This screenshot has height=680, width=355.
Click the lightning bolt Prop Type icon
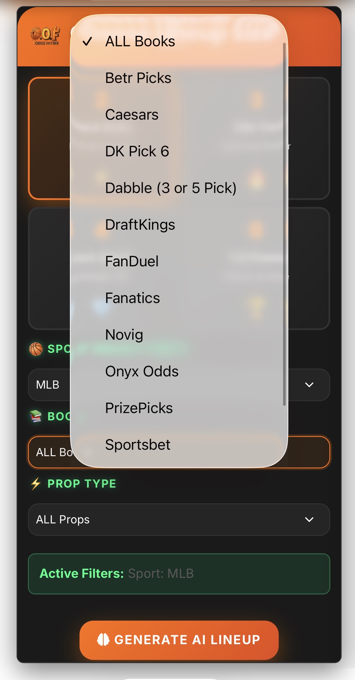click(x=36, y=484)
